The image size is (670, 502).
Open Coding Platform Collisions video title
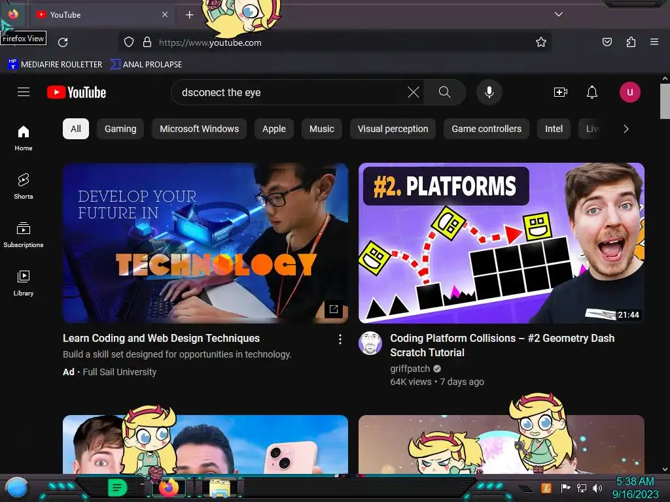(x=502, y=345)
